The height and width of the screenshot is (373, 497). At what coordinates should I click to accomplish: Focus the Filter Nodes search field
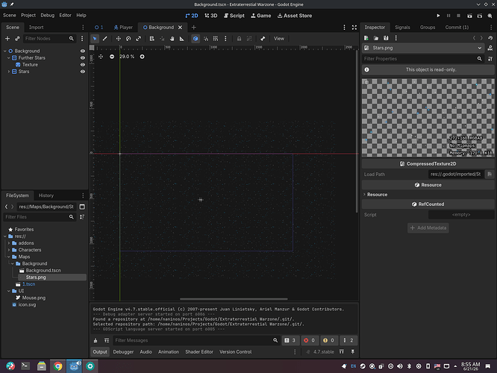point(49,39)
